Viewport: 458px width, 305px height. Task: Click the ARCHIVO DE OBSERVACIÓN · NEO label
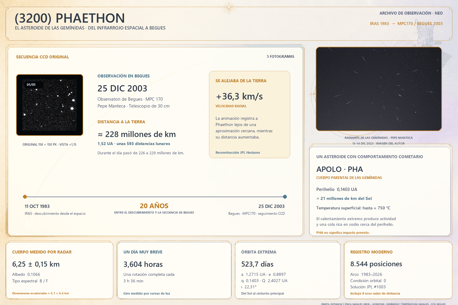pyautogui.click(x=411, y=13)
